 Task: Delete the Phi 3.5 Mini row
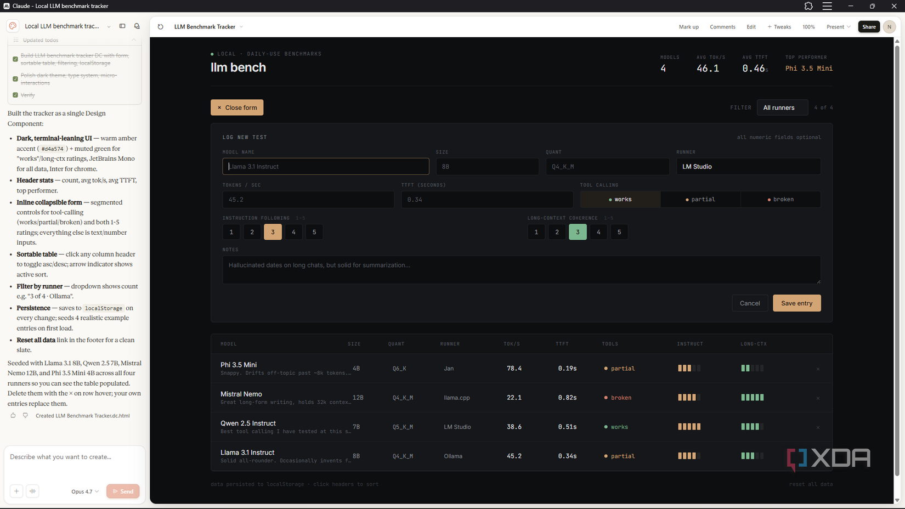pos(818,369)
